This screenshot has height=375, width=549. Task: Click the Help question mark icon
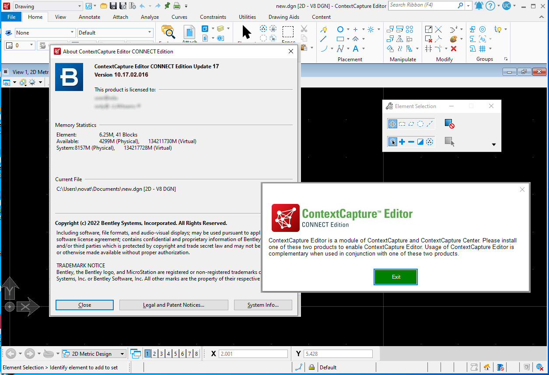point(490,6)
